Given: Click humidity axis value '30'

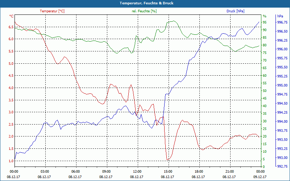Looking at the screenshot, I should coord(265,121).
